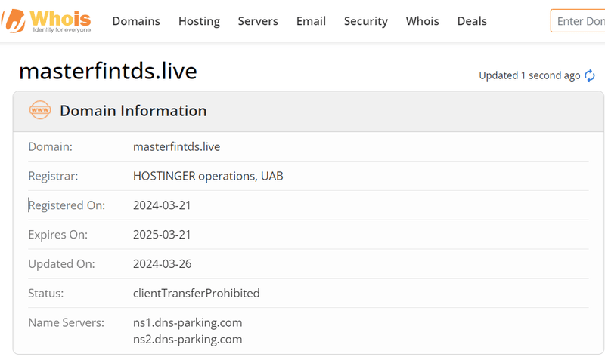Image resolution: width=605 pixels, height=357 pixels.
Task: Select name server ns1.dns-parking.com
Action: point(188,323)
